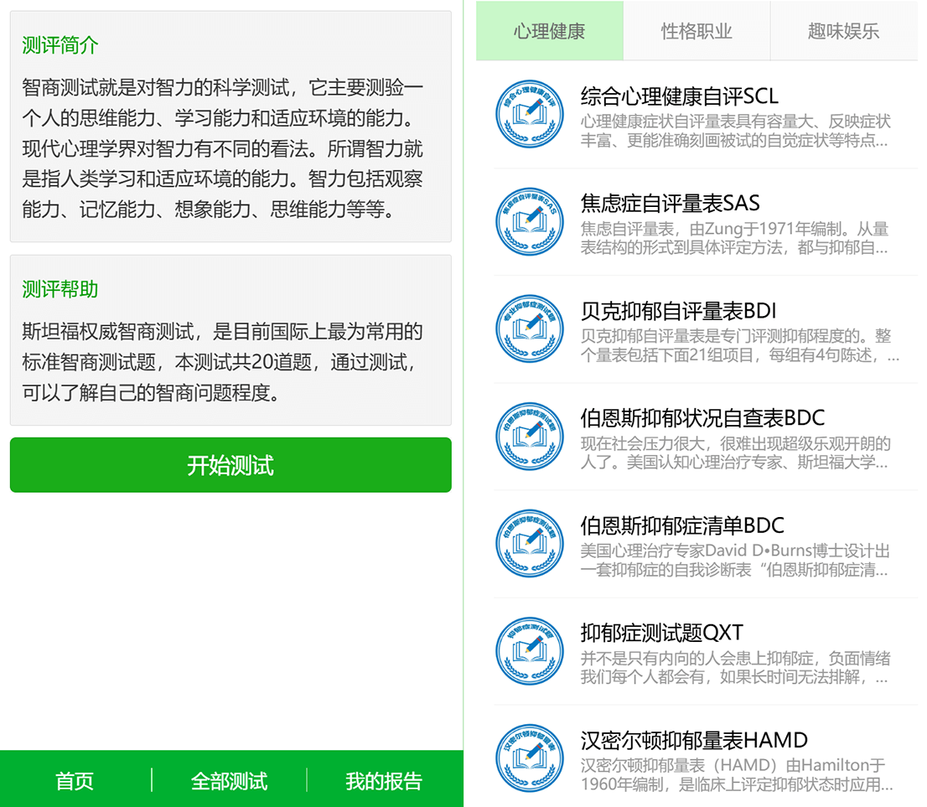The height and width of the screenshot is (807, 927).
Task: Click the 综合心理健康自评SCL badge icon
Action: tap(530, 114)
